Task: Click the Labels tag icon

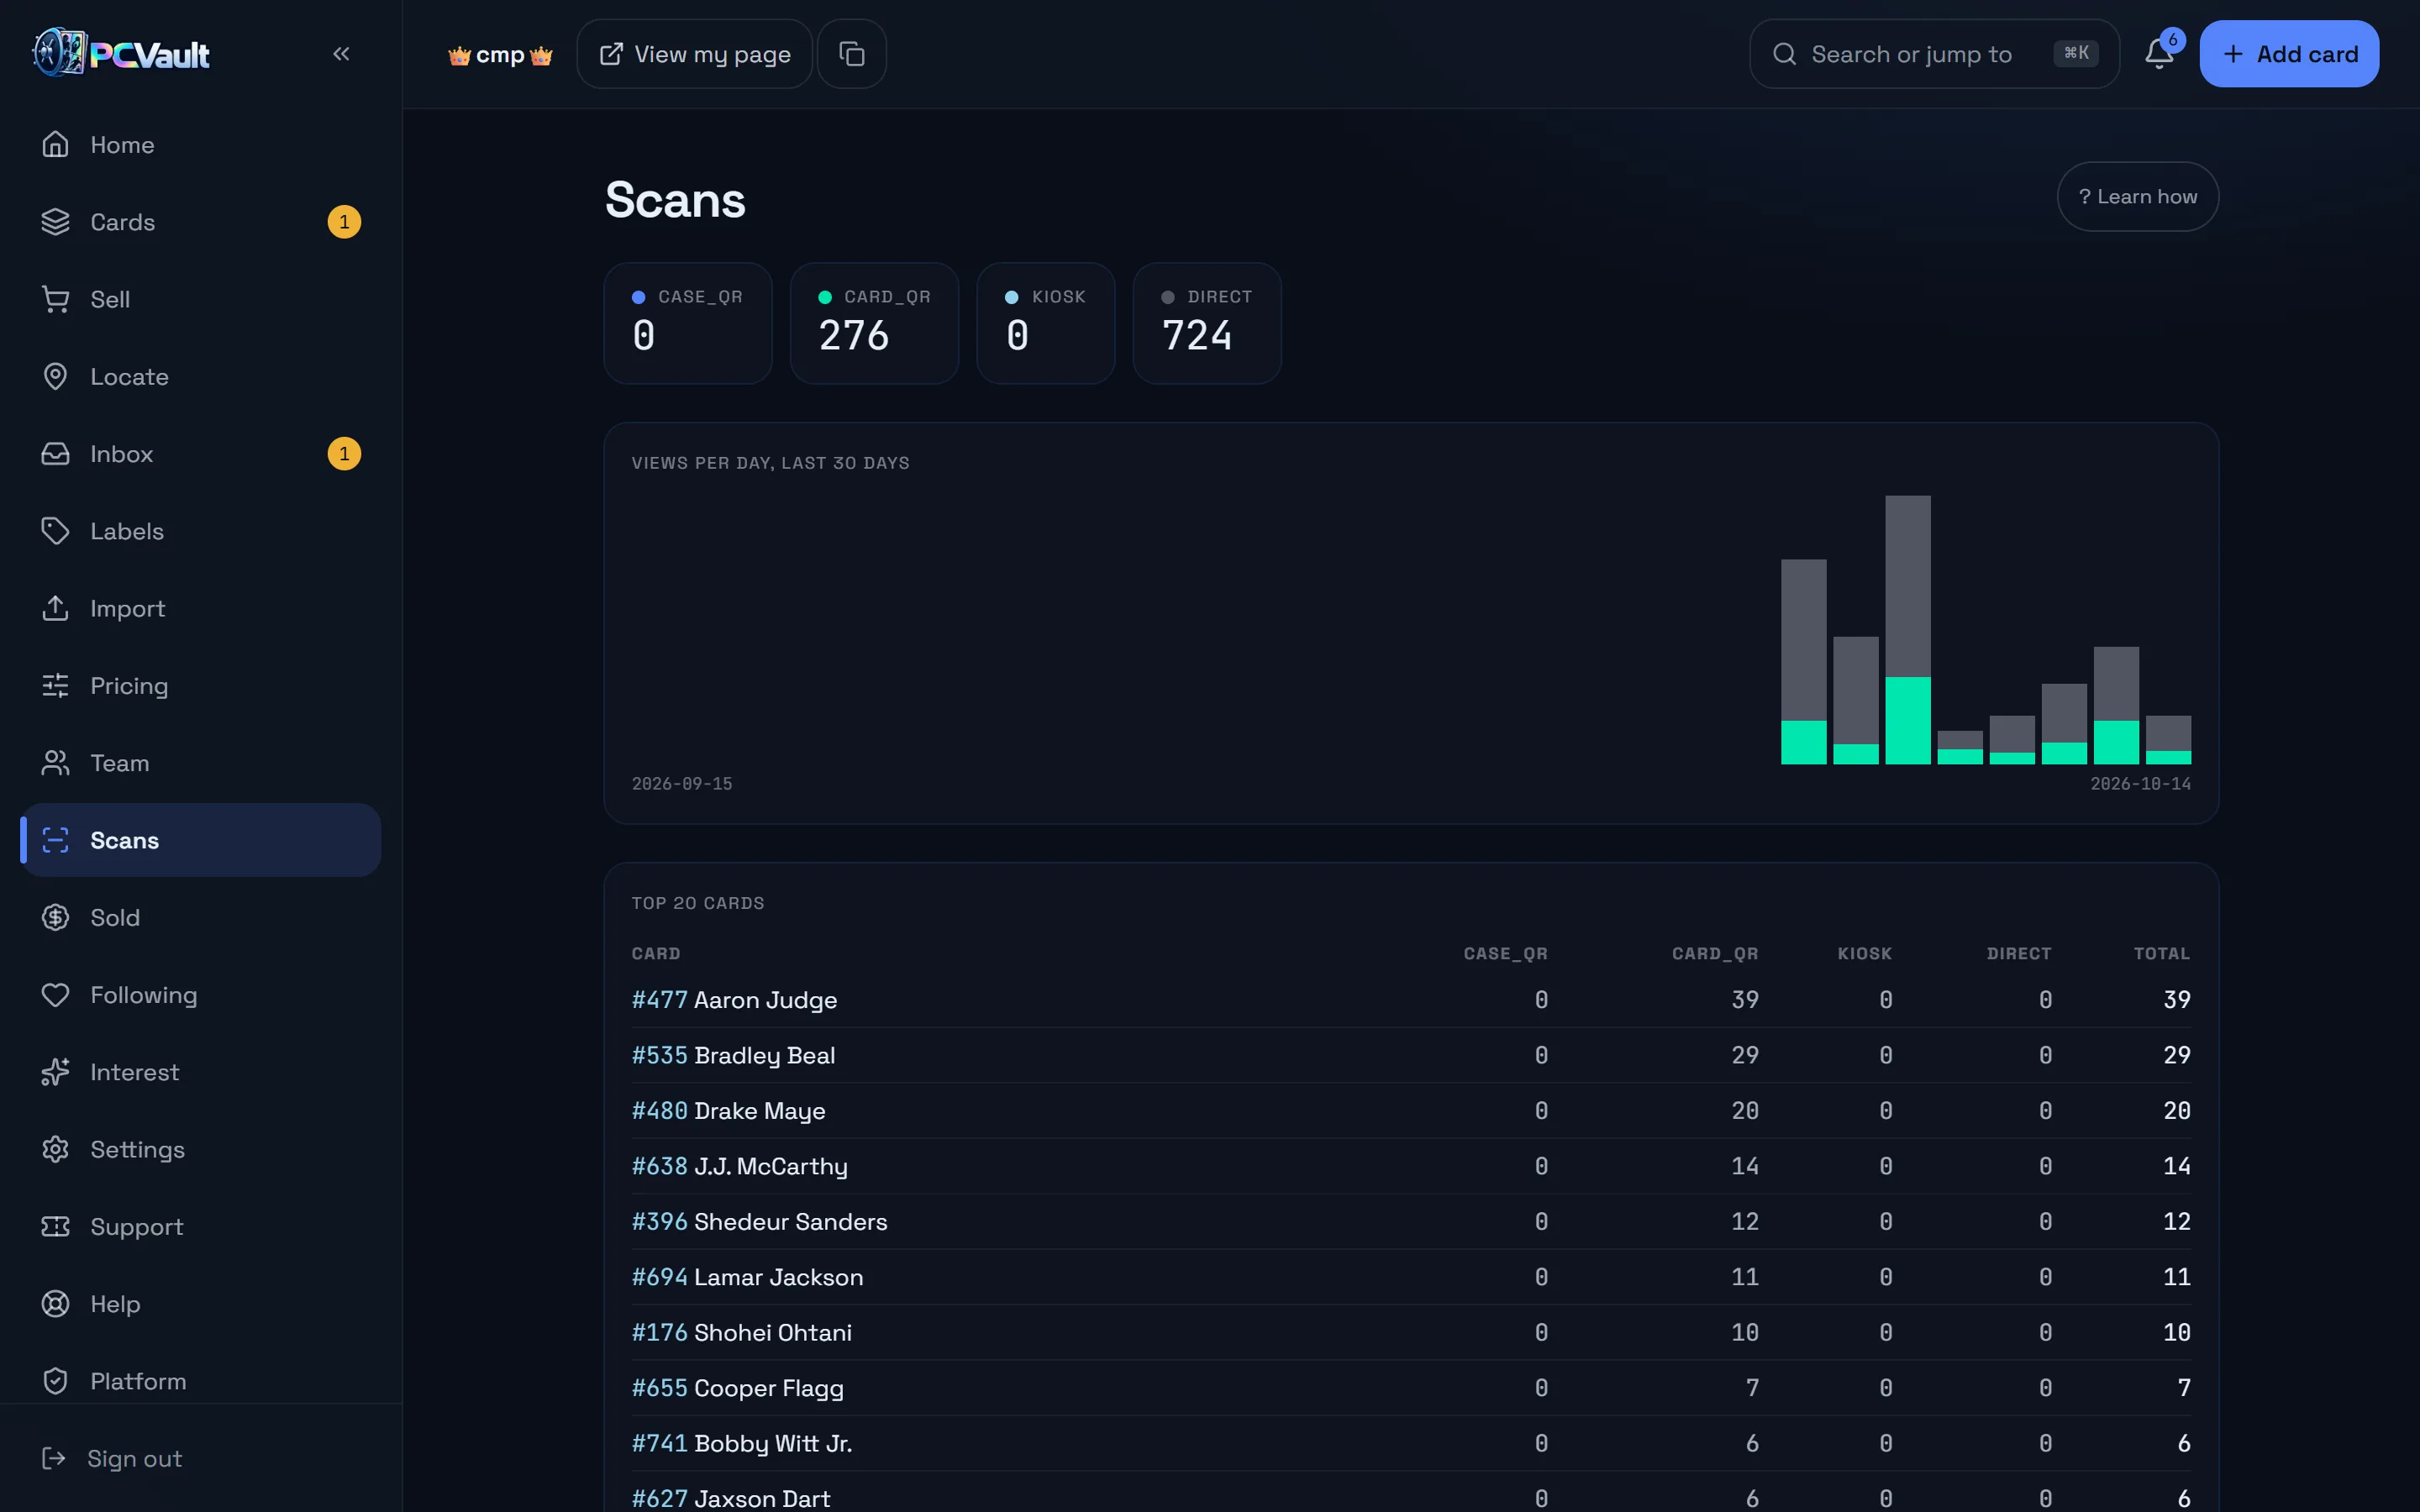Action: (55, 531)
